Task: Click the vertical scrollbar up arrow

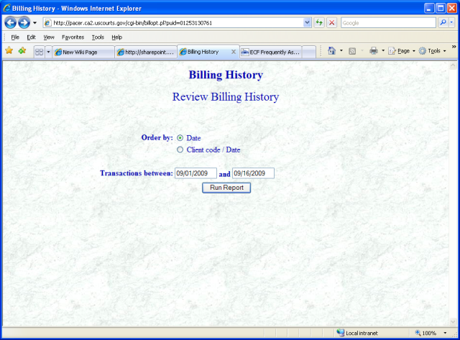Action: point(453,65)
